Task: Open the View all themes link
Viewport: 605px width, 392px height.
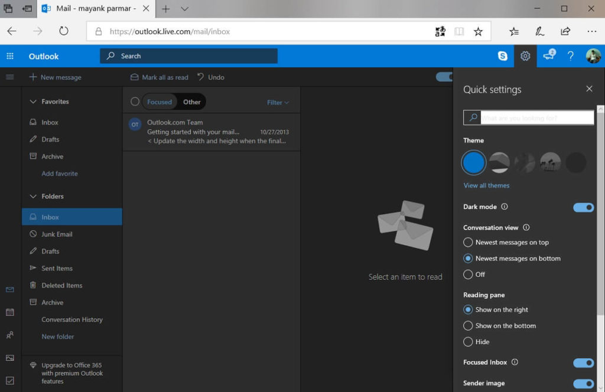Action: [486, 185]
